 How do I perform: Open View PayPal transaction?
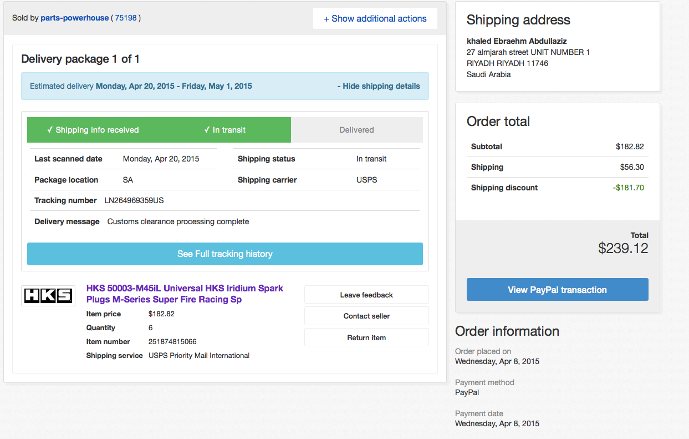pyautogui.click(x=557, y=290)
